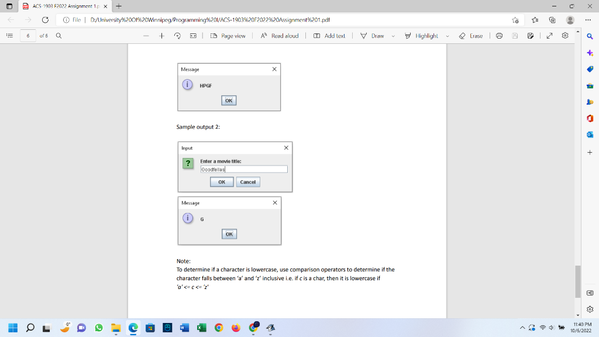The height and width of the screenshot is (337, 599).
Task: Save the PDF file
Action: coord(514,36)
